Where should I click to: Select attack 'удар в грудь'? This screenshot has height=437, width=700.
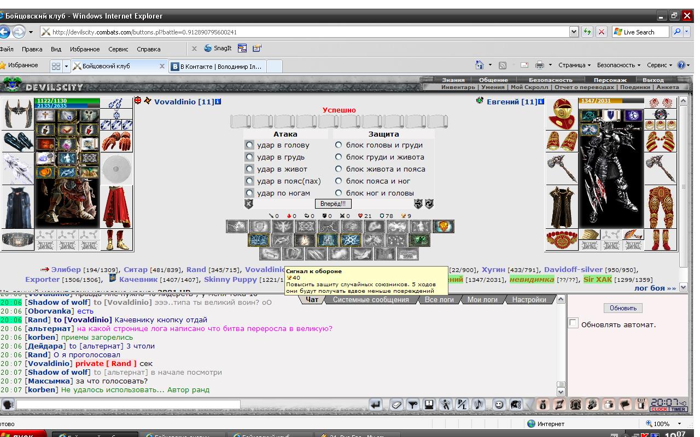249,157
